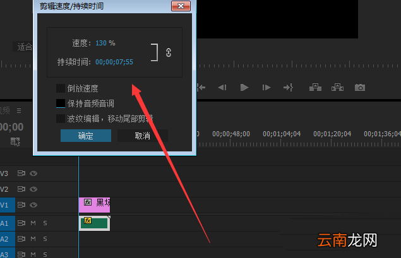Enable the 倒放速度 checkbox

point(61,88)
